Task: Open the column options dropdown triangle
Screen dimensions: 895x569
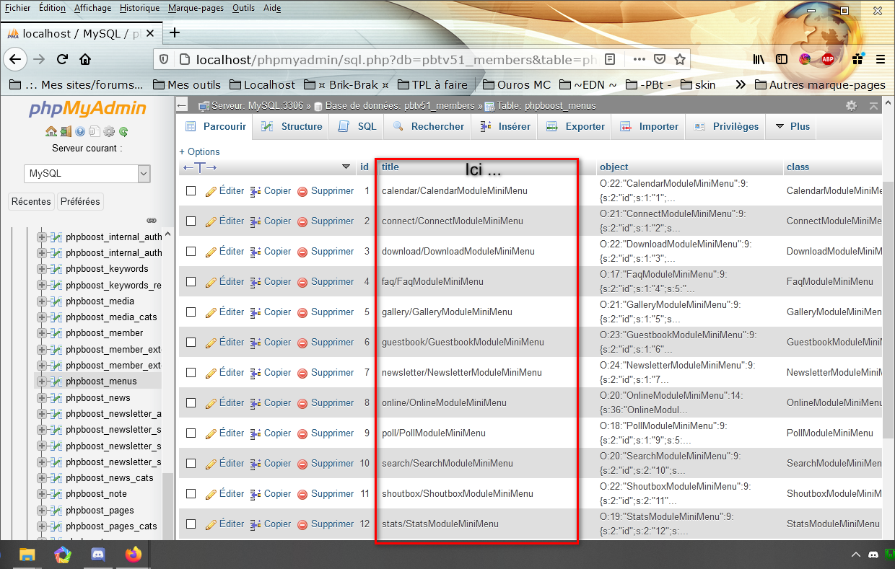Action: (x=346, y=167)
